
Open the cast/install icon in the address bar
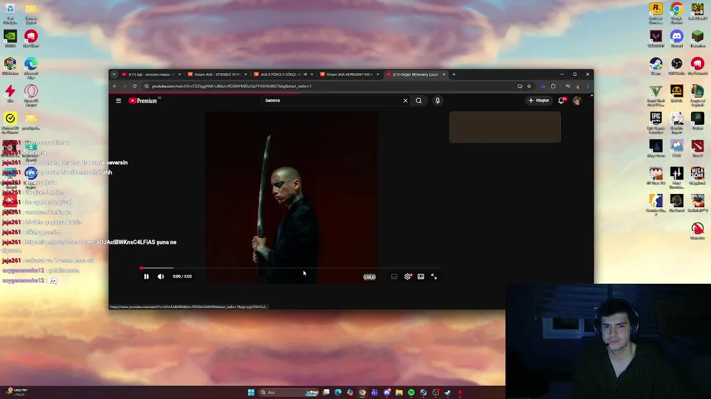pyautogui.click(x=520, y=86)
